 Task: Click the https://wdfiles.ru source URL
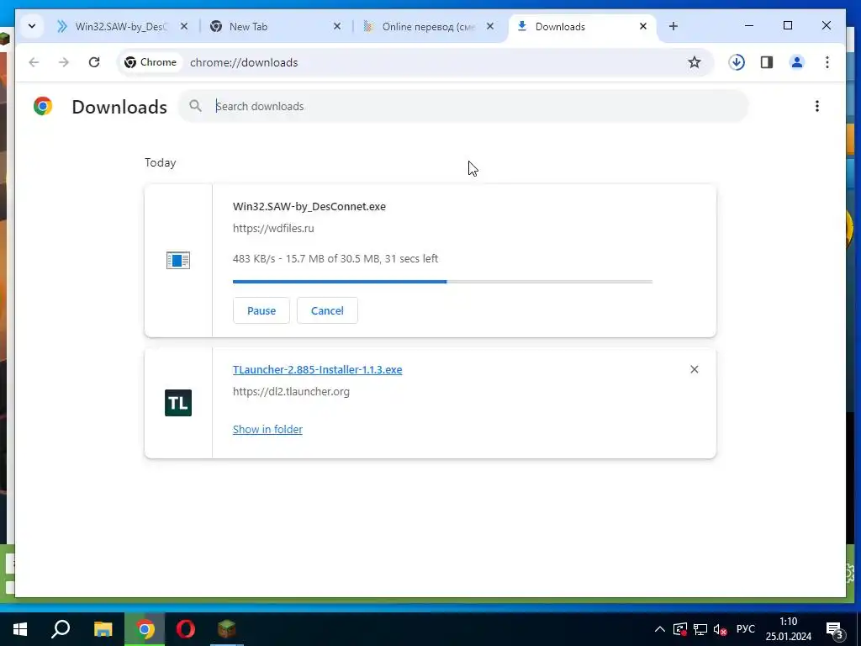tap(273, 228)
